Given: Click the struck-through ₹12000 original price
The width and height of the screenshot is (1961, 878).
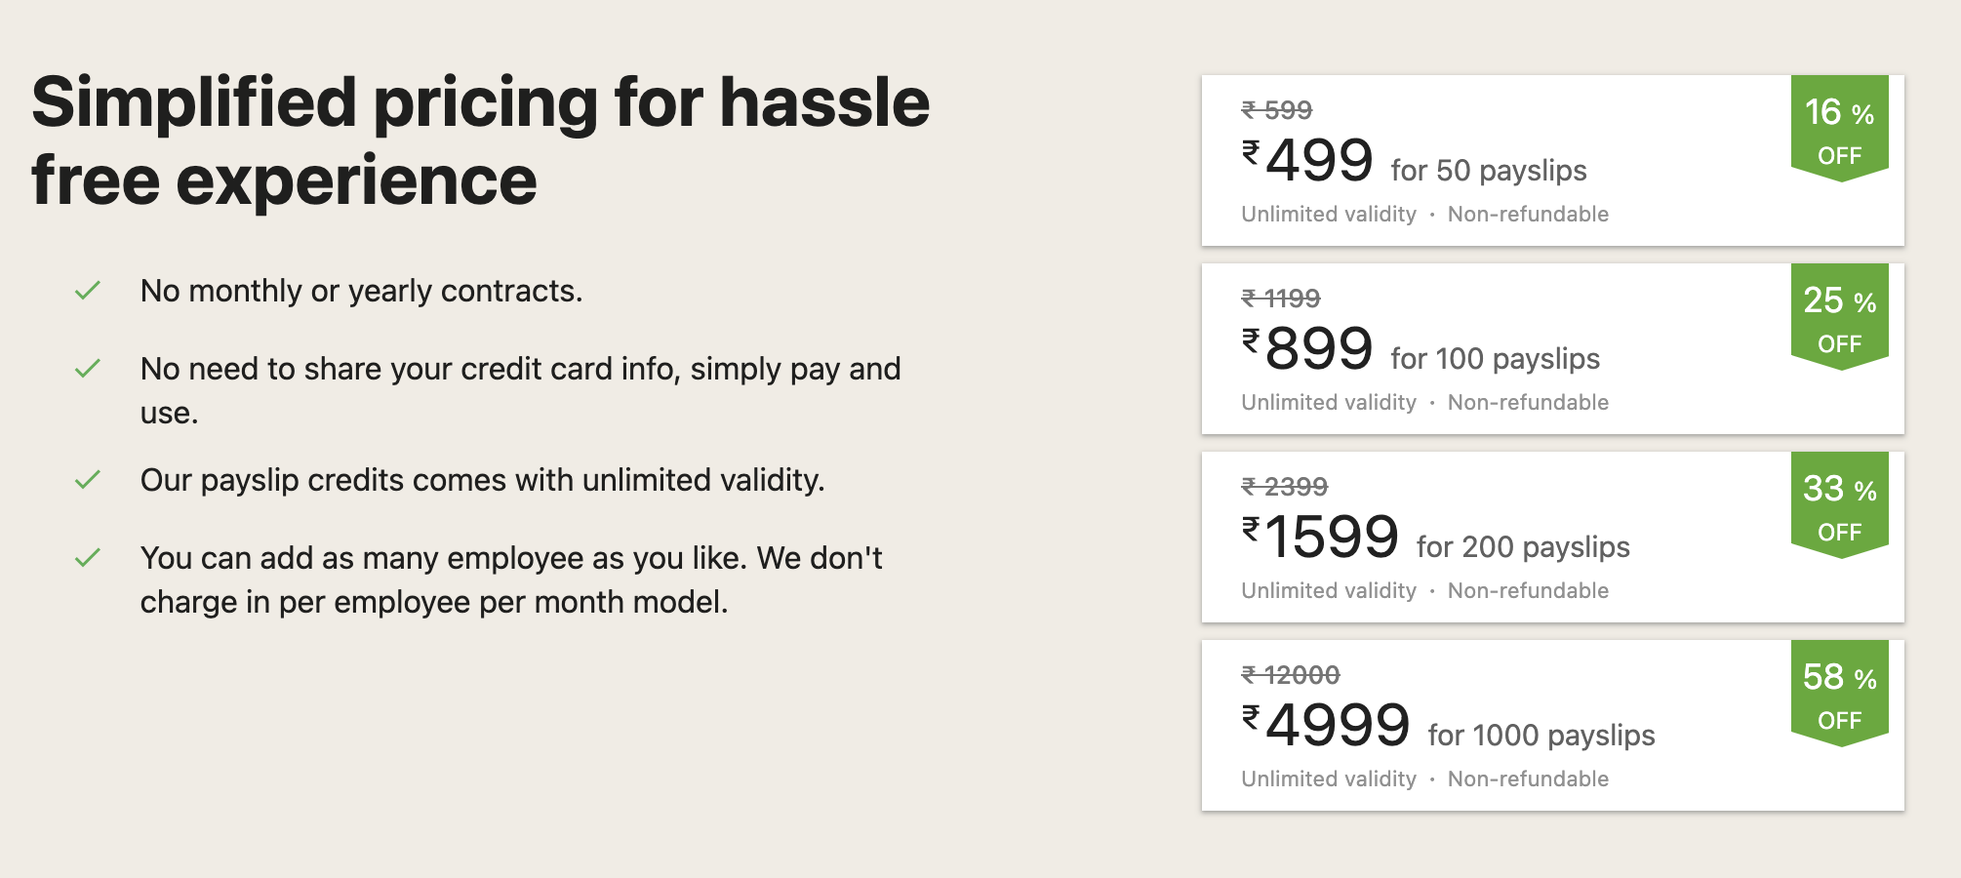Looking at the screenshot, I should pos(1291,675).
